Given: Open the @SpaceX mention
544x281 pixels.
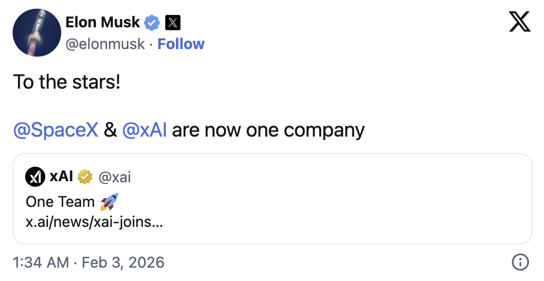Looking at the screenshot, I should pos(55,130).
